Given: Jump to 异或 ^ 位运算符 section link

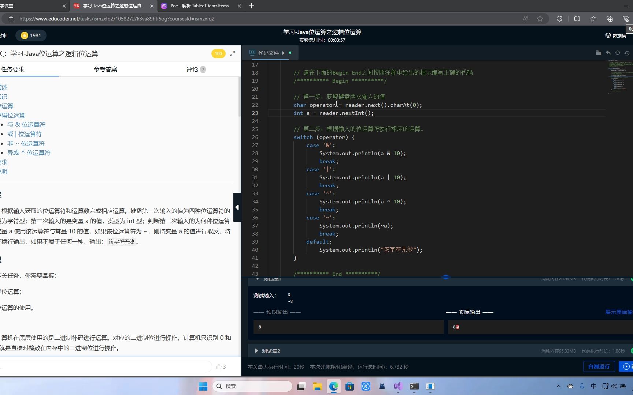Looking at the screenshot, I should coord(29,153).
